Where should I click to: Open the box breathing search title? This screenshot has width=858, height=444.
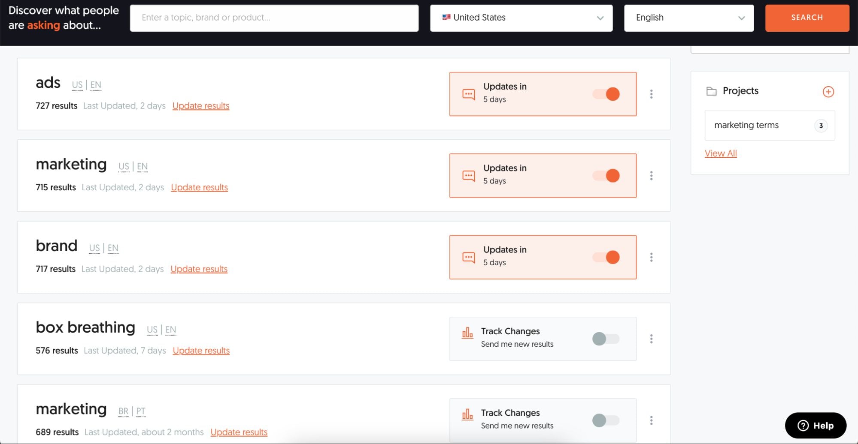click(85, 327)
